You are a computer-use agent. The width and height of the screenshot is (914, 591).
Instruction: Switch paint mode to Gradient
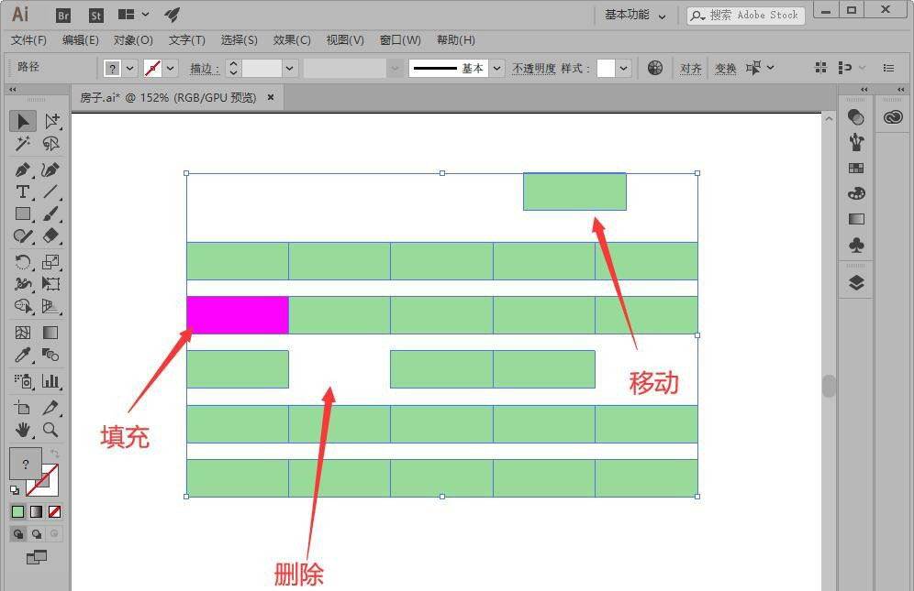click(x=37, y=511)
